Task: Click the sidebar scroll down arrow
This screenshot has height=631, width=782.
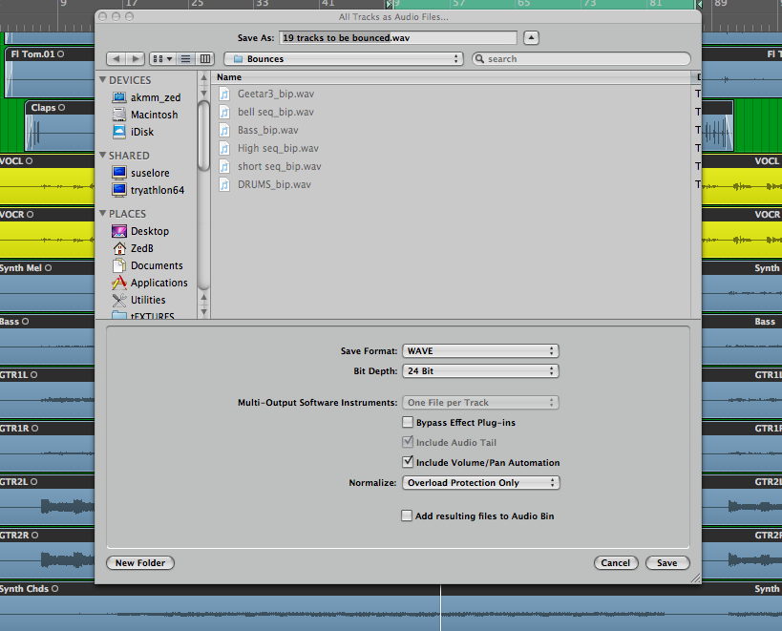Action: click(x=203, y=312)
